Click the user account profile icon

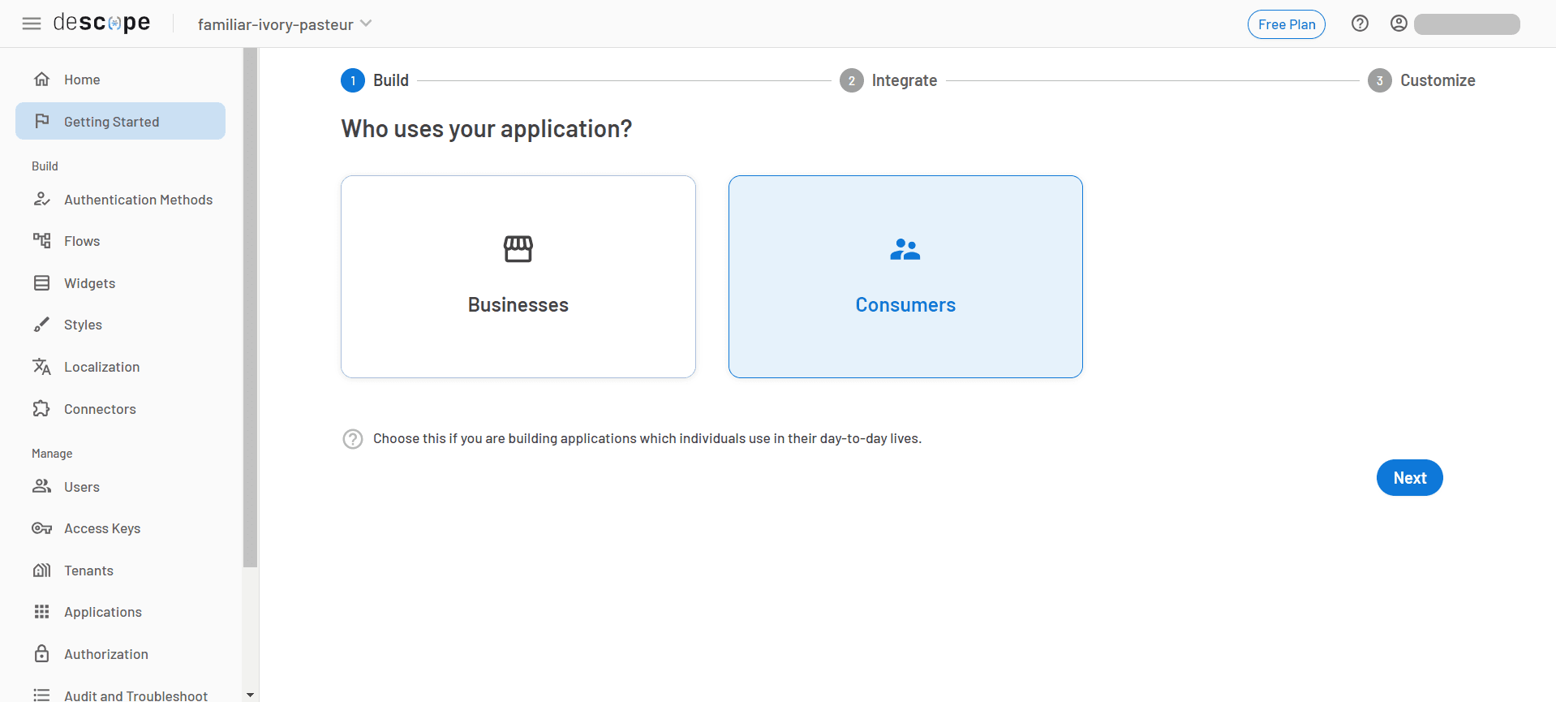pos(1399,24)
